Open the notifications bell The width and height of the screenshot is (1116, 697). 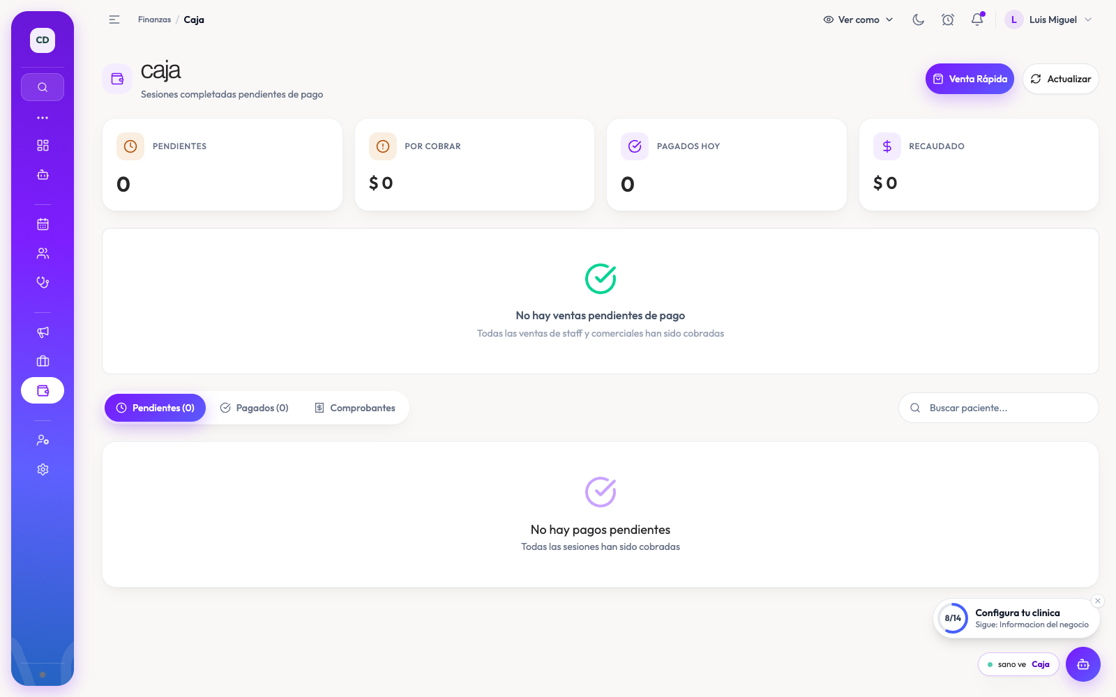[x=977, y=20]
